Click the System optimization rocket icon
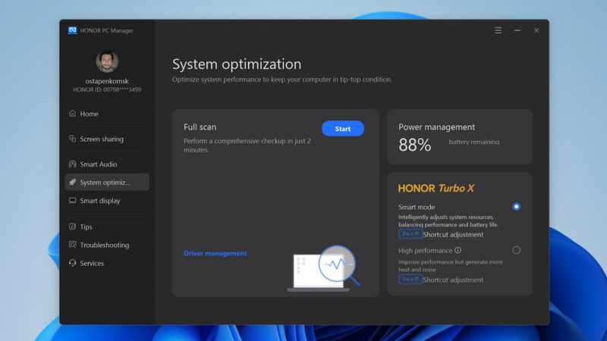 [x=72, y=182]
